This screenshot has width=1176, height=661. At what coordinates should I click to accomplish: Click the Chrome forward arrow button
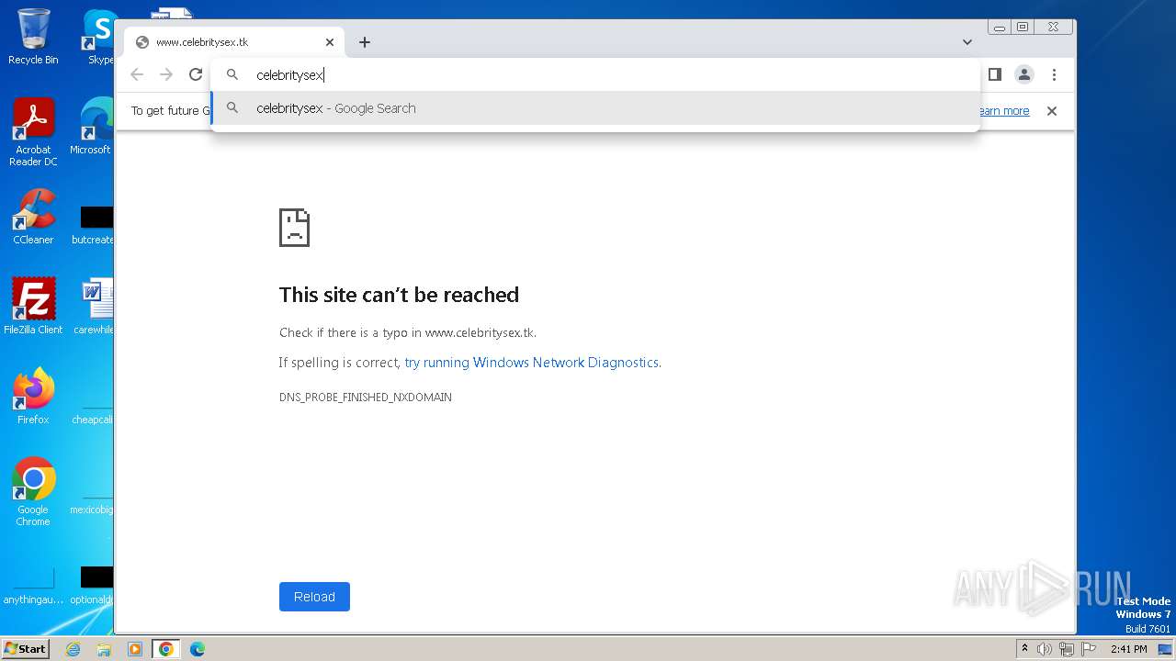click(166, 74)
